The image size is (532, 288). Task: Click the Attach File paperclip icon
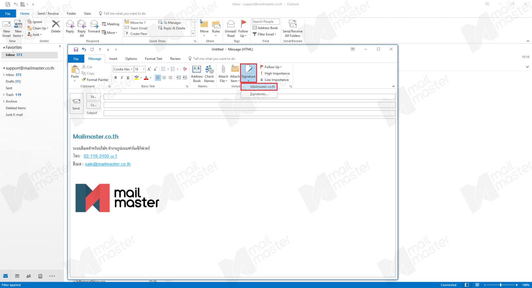pyautogui.click(x=223, y=69)
